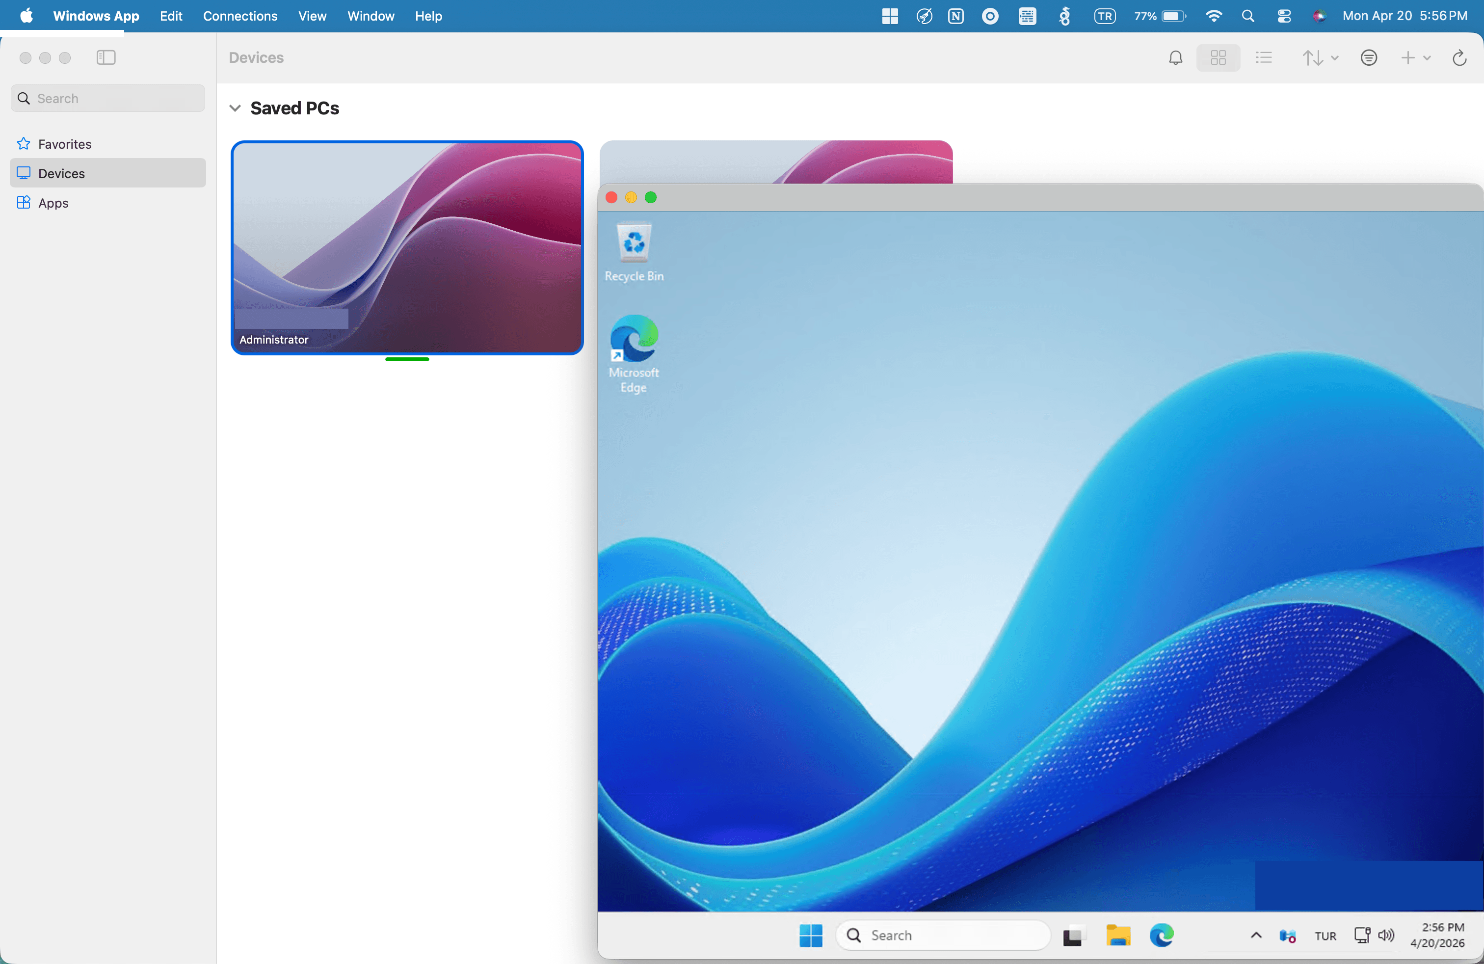Open the Notion menu bar icon

coord(956,16)
